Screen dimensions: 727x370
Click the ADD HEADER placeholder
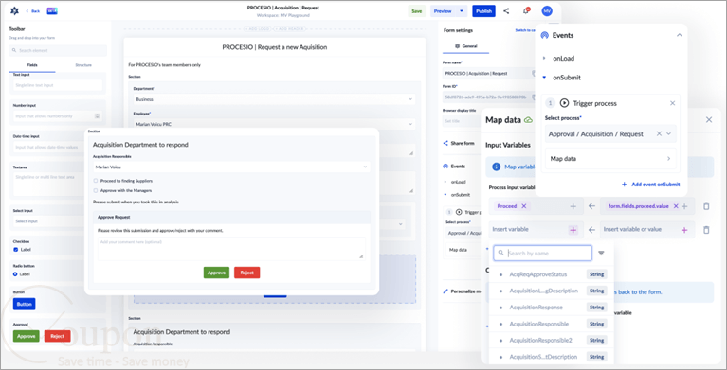(289, 29)
